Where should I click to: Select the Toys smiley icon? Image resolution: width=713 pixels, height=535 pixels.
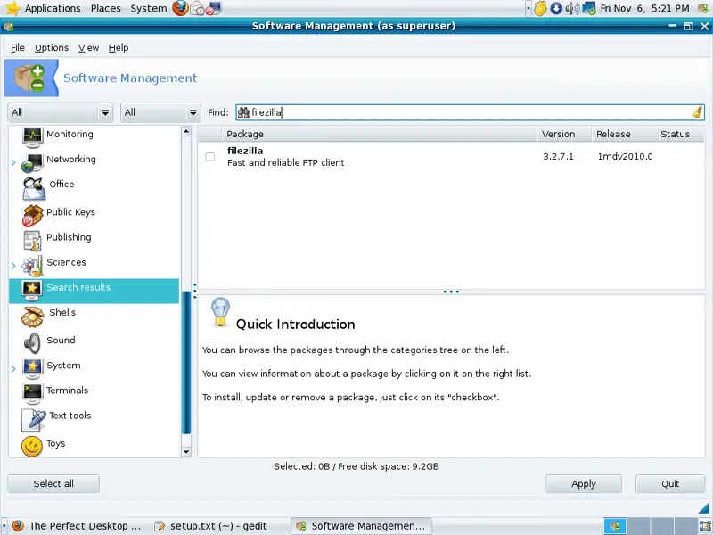tap(32, 446)
